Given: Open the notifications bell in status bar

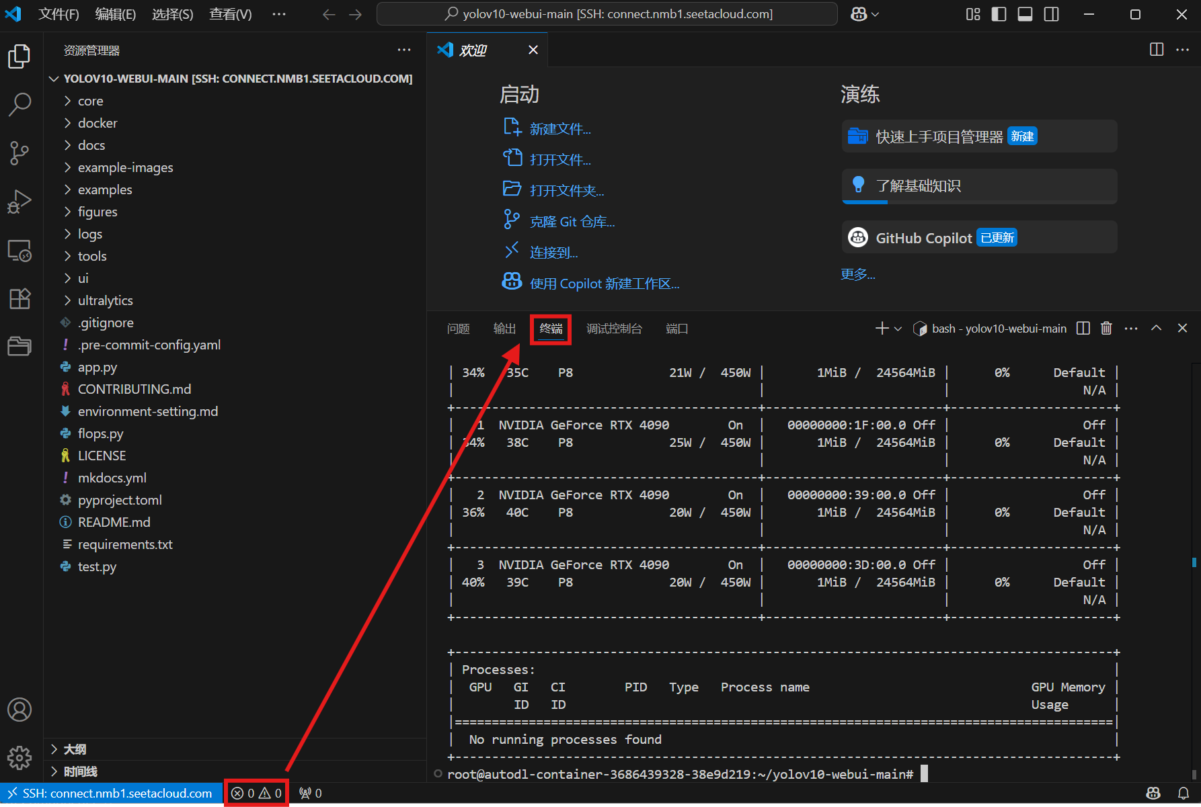Looking at the screenshot, I should coord(1183,794).
